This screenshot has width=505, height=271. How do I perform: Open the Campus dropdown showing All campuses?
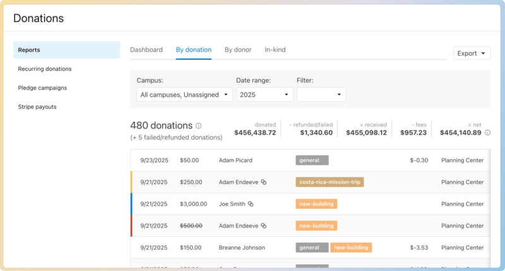pyautogui.click(x=184, y=95)
